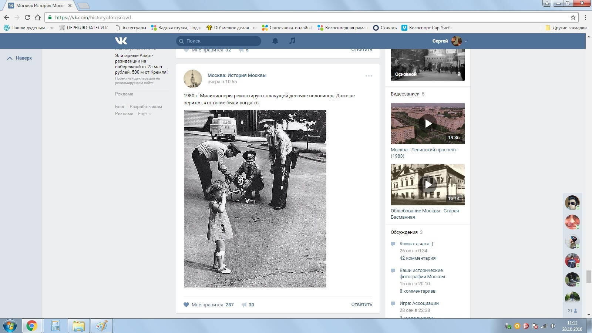The width and height of the screenshot is (592, 333).
Task: Click the share megaphone icon with 30
Action: click(244, 305)
